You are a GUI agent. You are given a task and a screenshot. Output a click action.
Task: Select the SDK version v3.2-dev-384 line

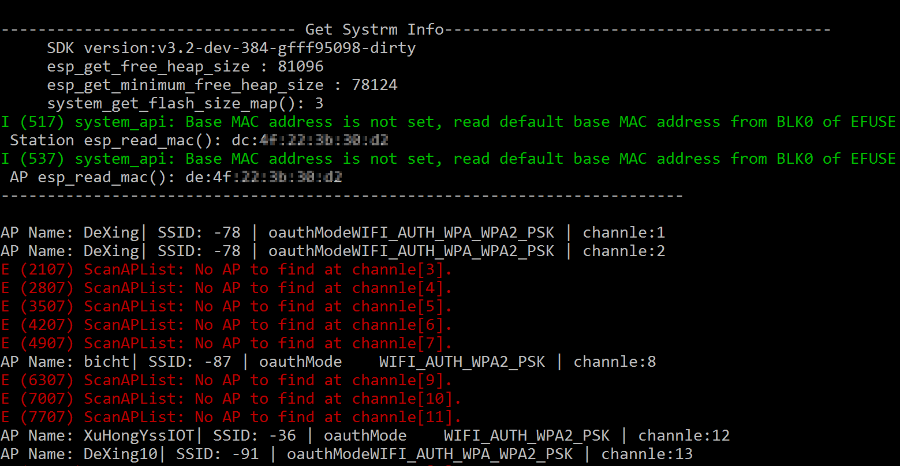pos(231,48)
